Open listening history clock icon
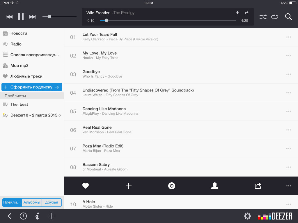This screenshot has height=223, width=298. coord(23,216)
